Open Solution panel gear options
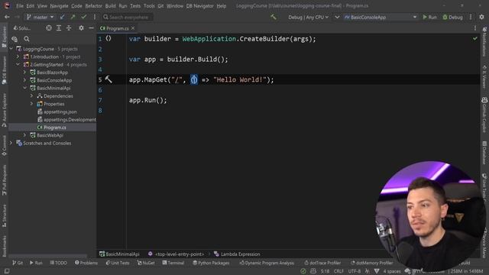The image size is (489, 275). coord(81,28)
